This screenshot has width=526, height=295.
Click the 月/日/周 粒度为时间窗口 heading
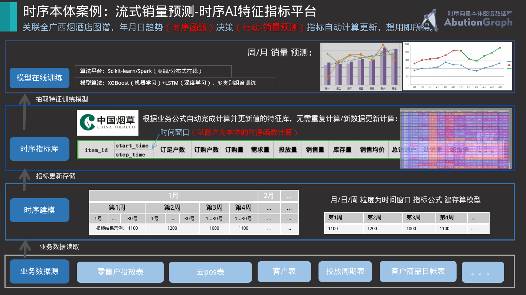[x=405, y=200]
